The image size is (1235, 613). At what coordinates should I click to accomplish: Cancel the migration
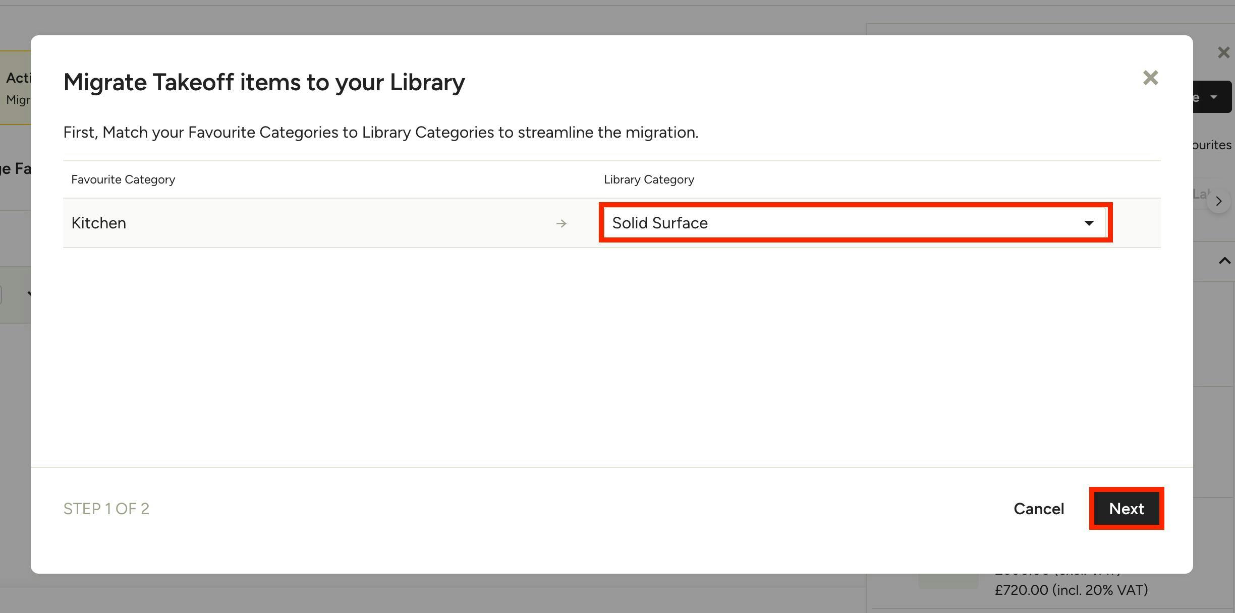point(1039,509)
